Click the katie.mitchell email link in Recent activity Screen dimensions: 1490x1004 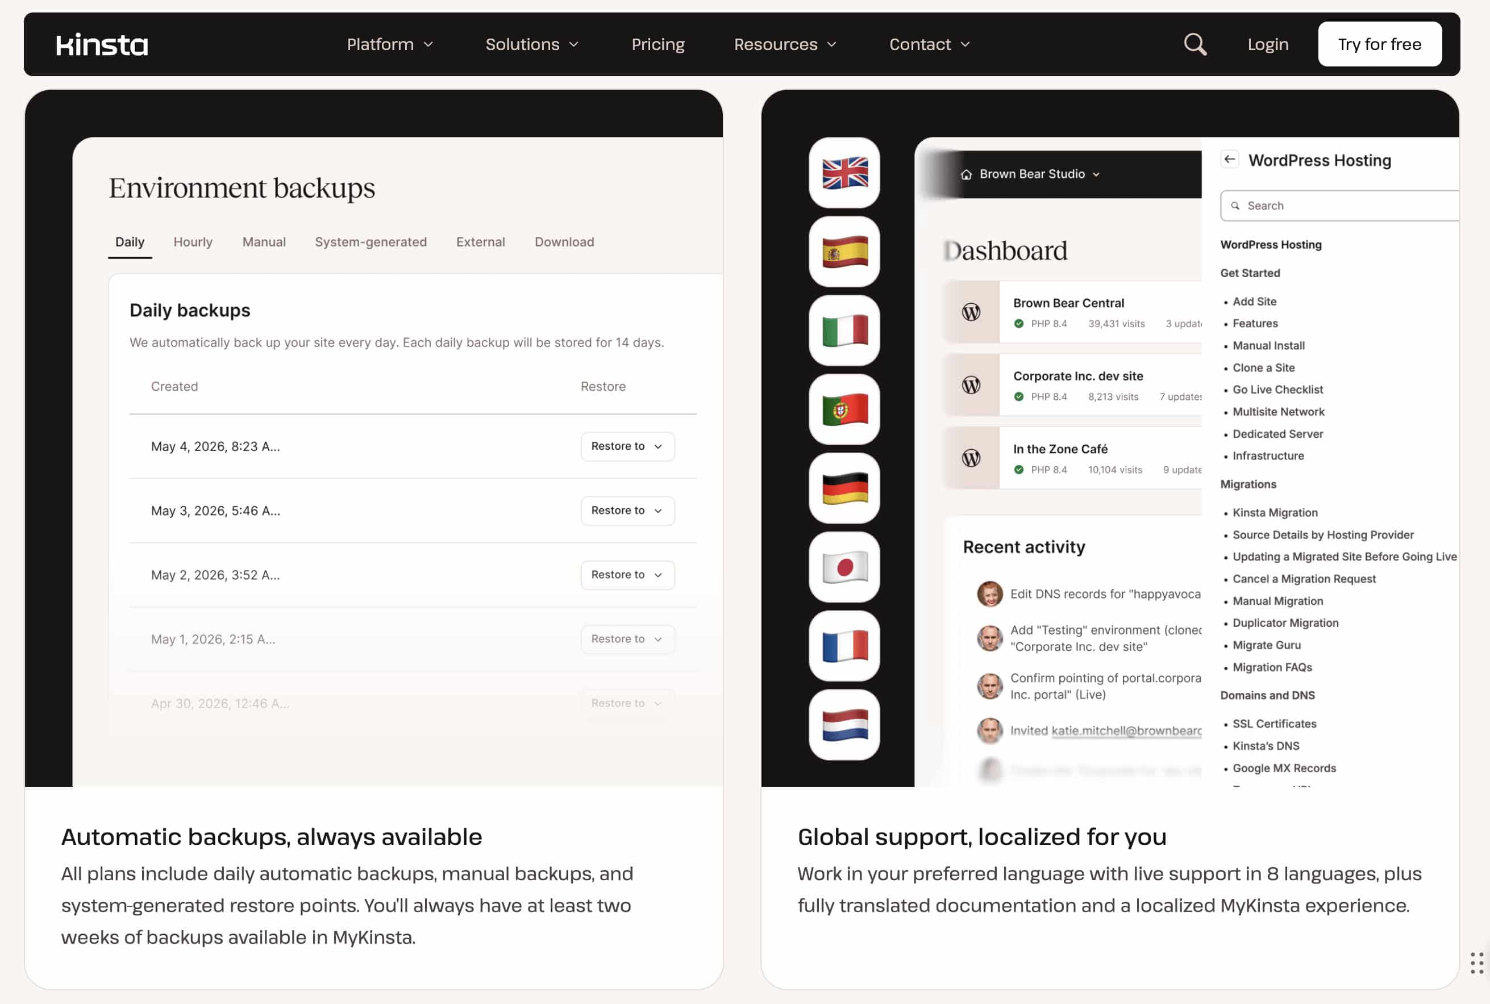(1126, 731)
